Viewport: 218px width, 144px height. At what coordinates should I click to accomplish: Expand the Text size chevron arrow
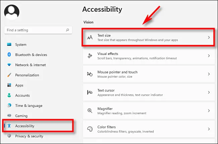[209, 38]
